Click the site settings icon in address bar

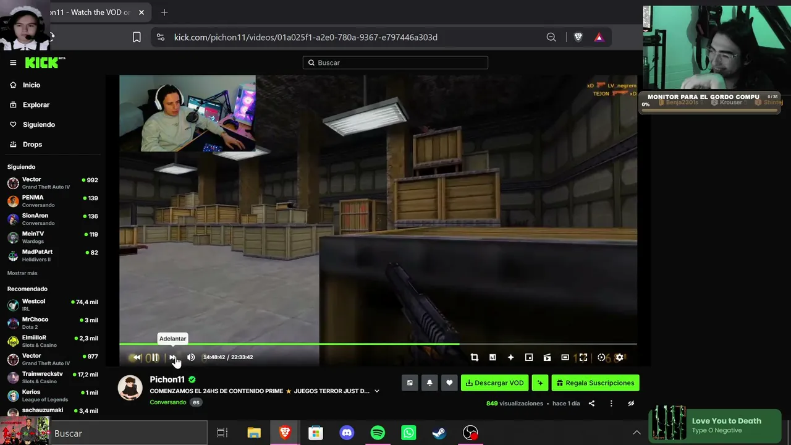click(x=161, y=38)
